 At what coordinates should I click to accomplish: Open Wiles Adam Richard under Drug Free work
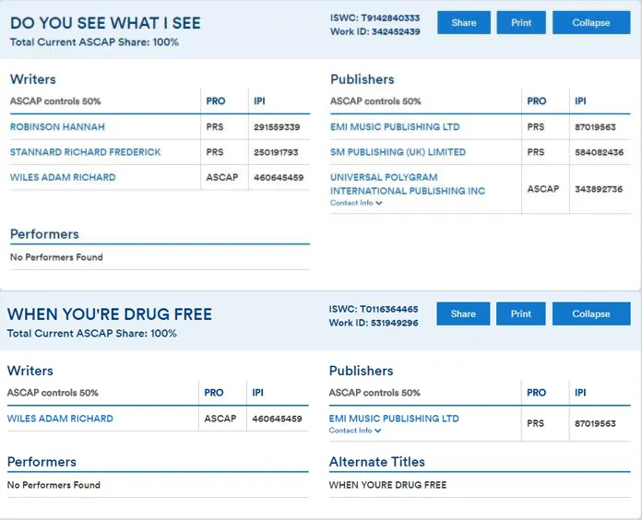click(60, 419)
